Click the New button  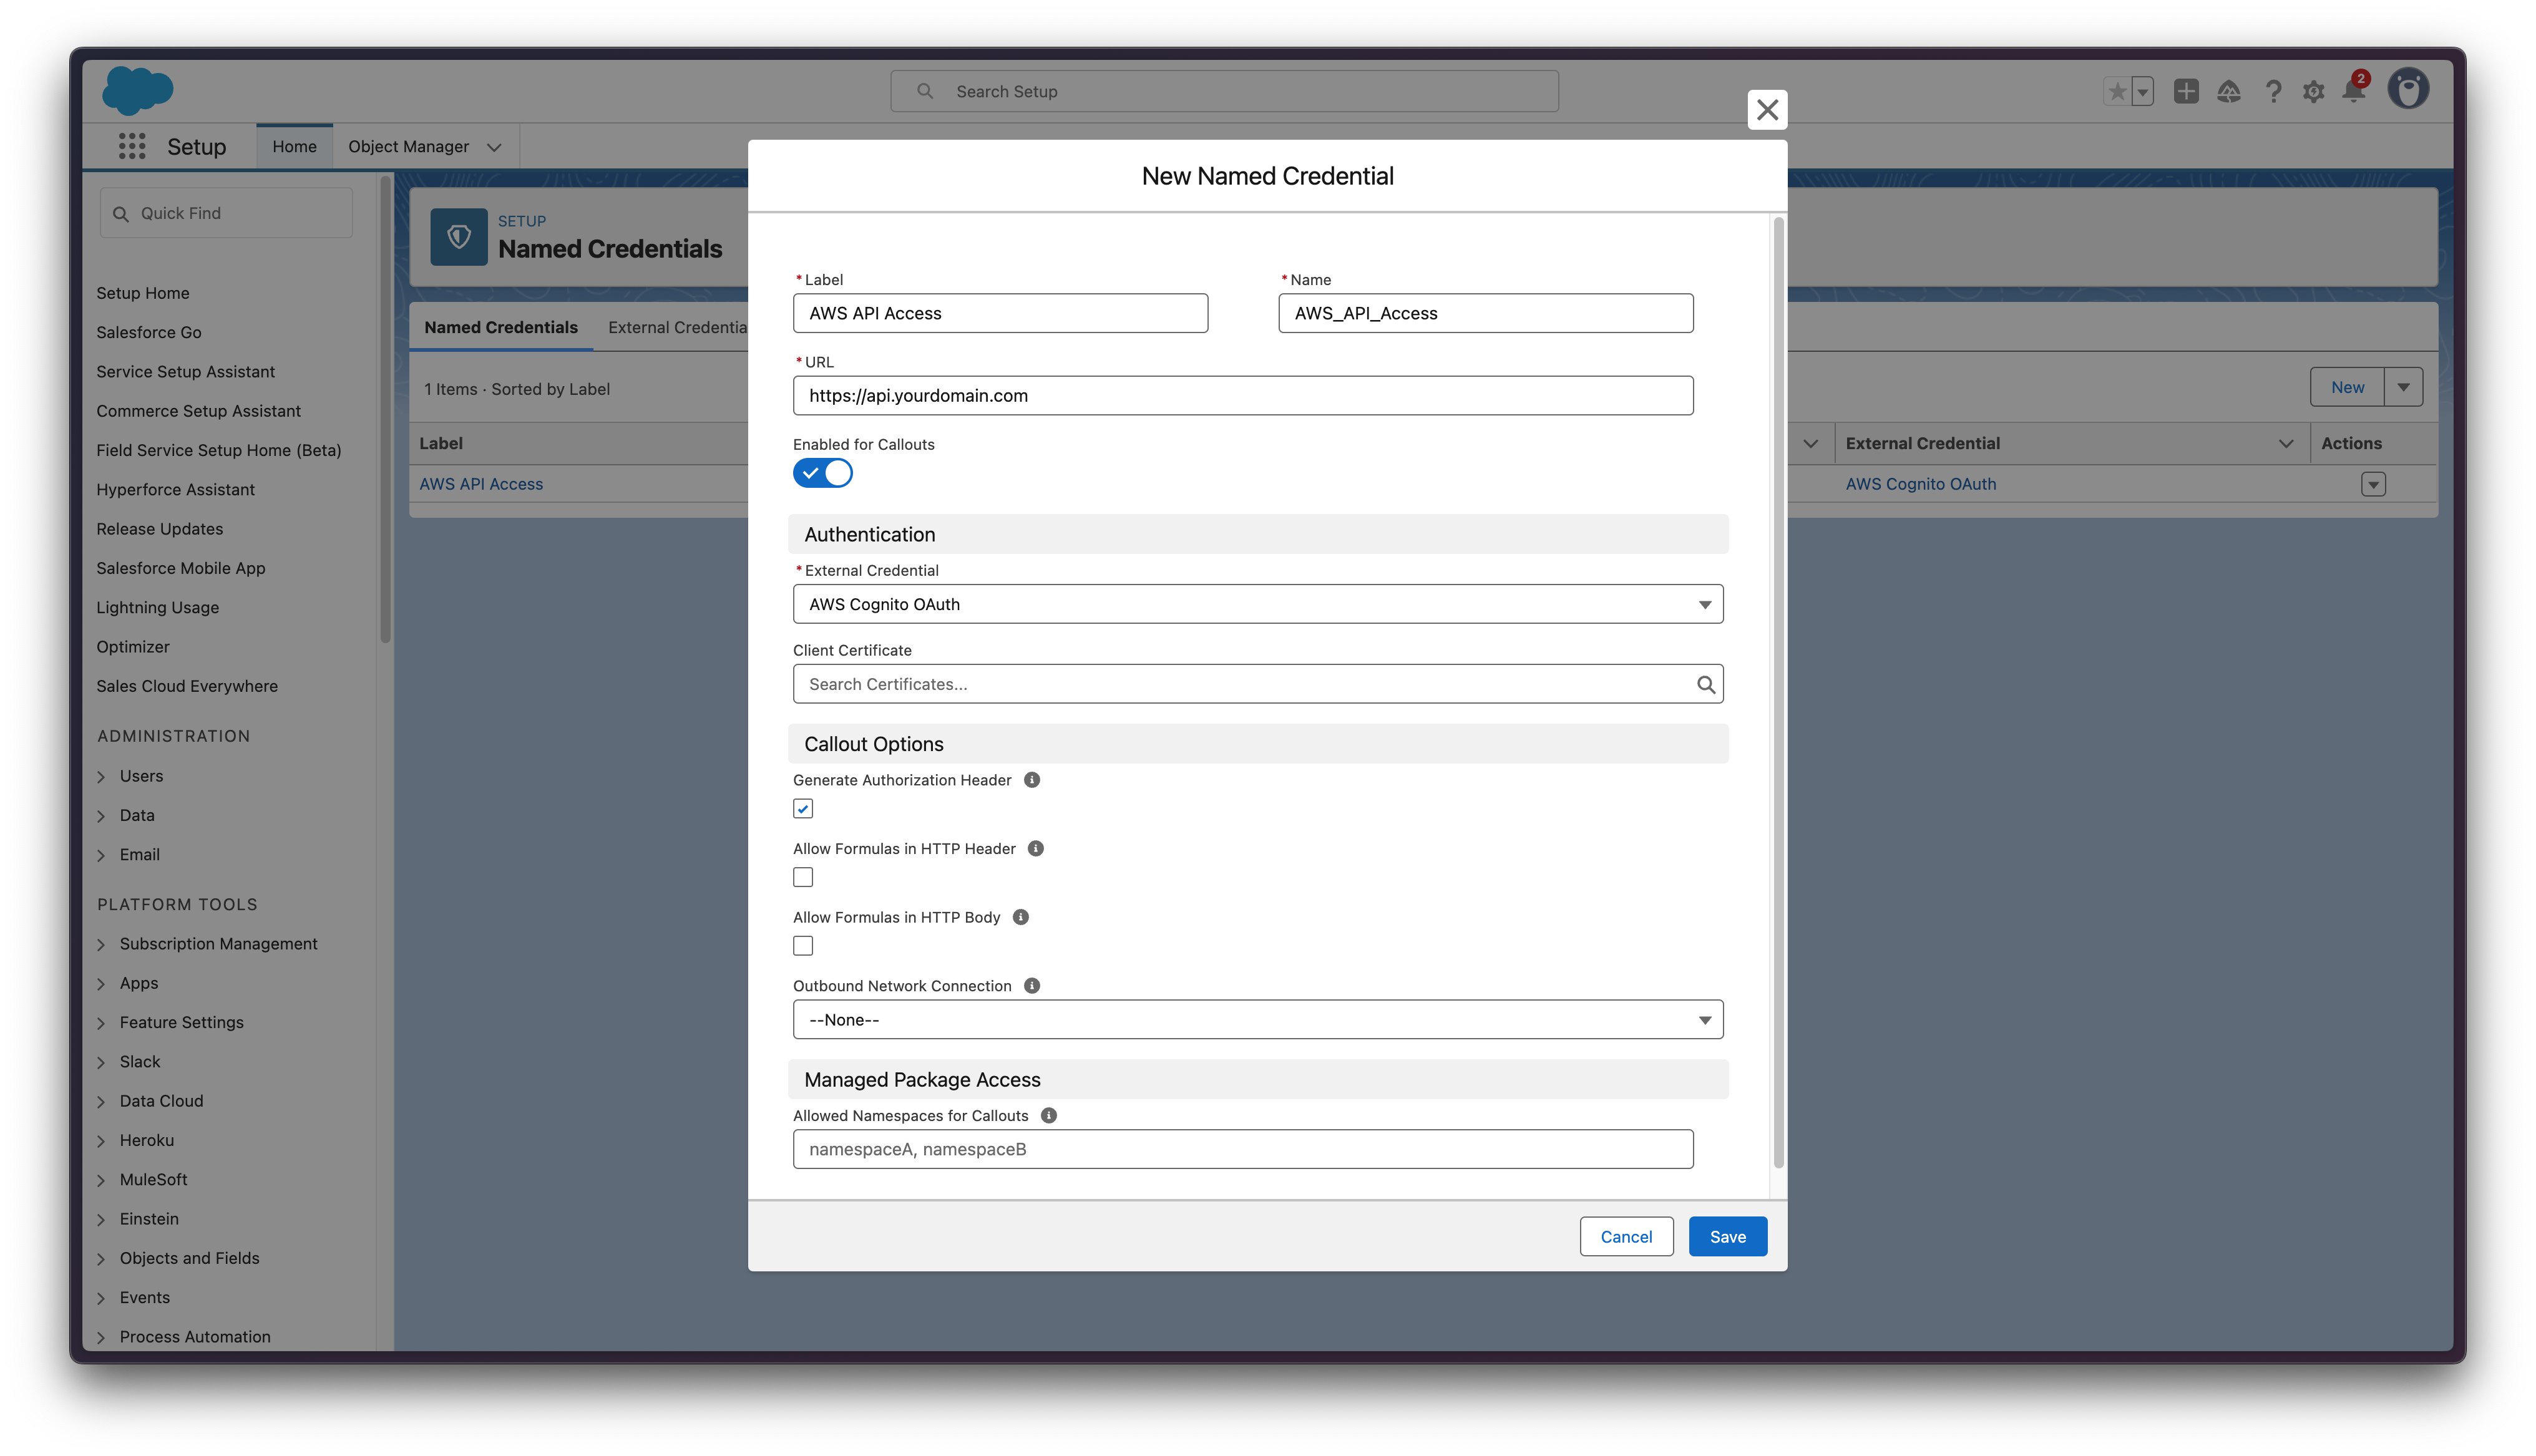(x=2347, y=387)
